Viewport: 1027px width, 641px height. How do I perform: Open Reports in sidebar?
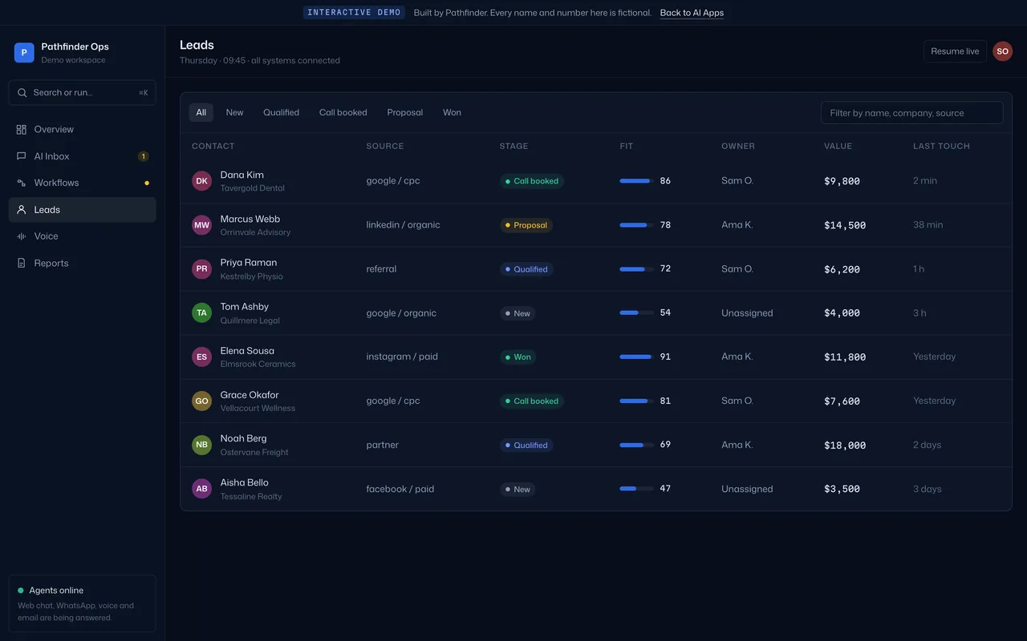pos(83,263)
